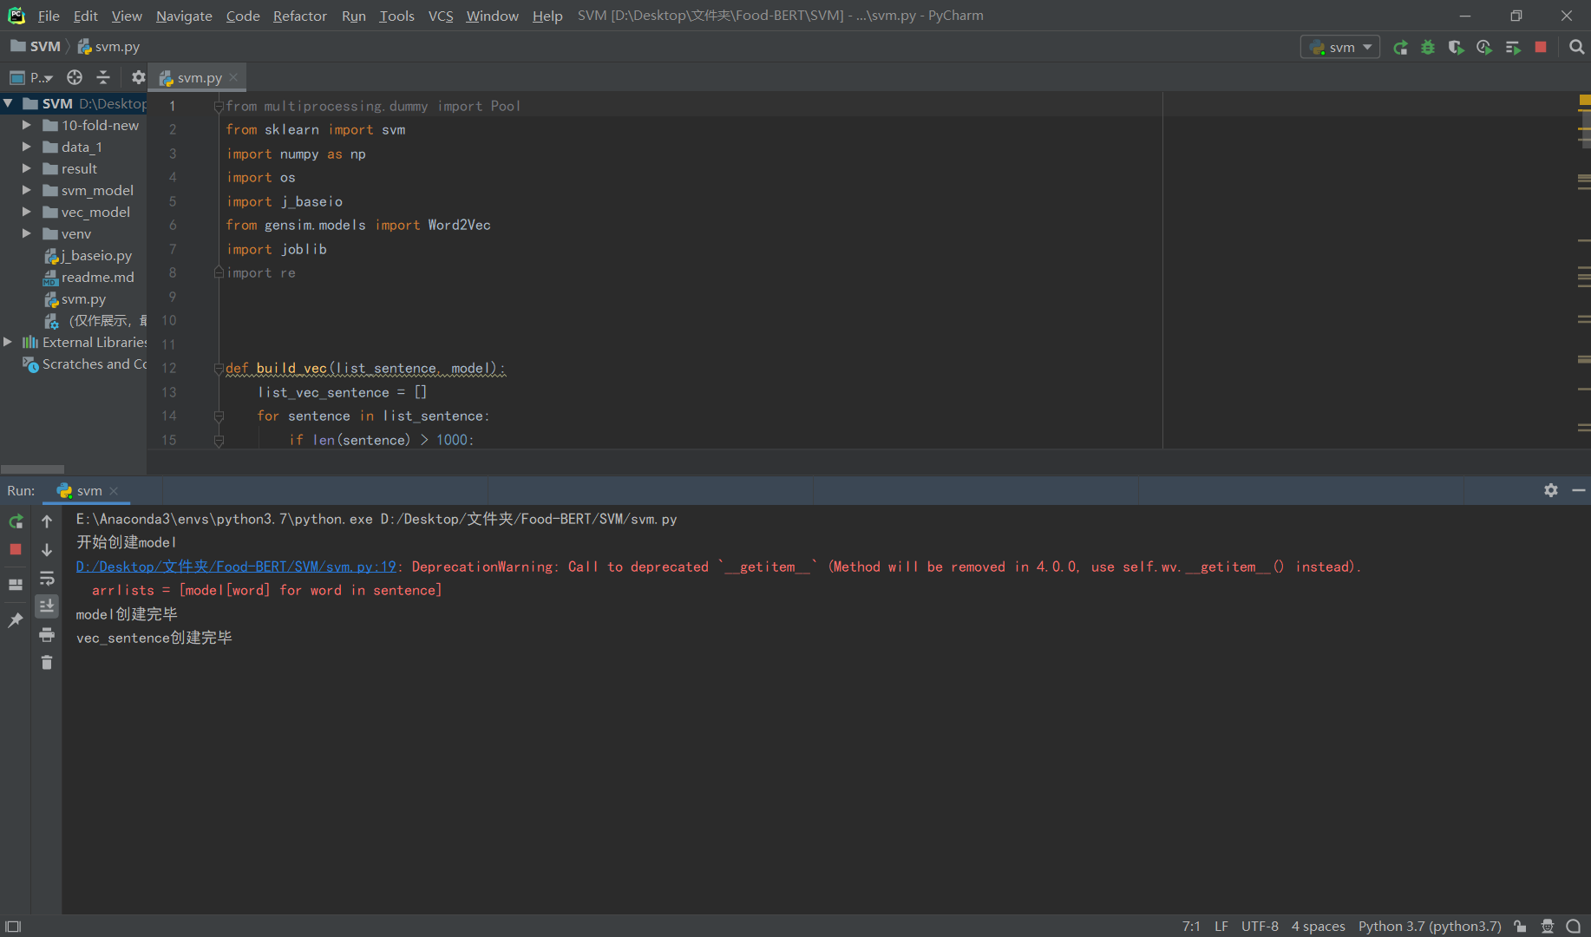This screenshot has width=1591, height=937.
Task: Stop process in the Run panel
Action: (x=16, y=549)
